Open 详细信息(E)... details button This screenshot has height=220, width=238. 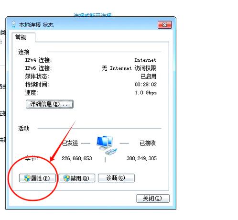[50, 104]
